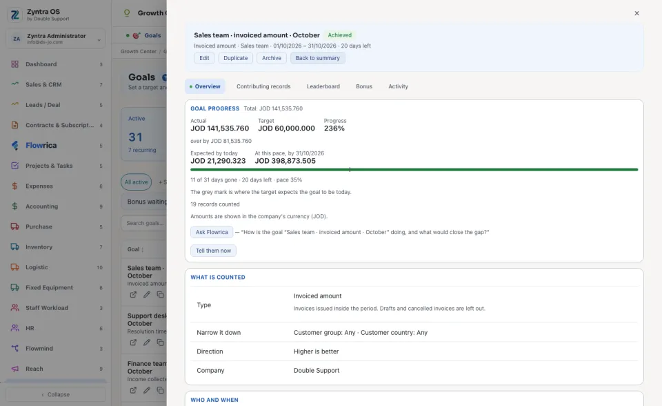Collapse the sidebar navigation
Viewport: 662px width, 406px height.
[x=56, y=394]
